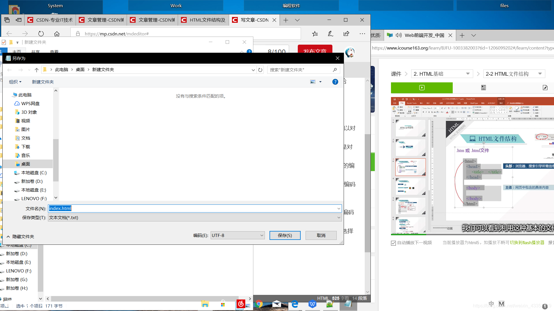The width and height of the screenshot is (554, 311).
Task: Click the Cancel (取消) button in dialog
Action: (321, 235)
